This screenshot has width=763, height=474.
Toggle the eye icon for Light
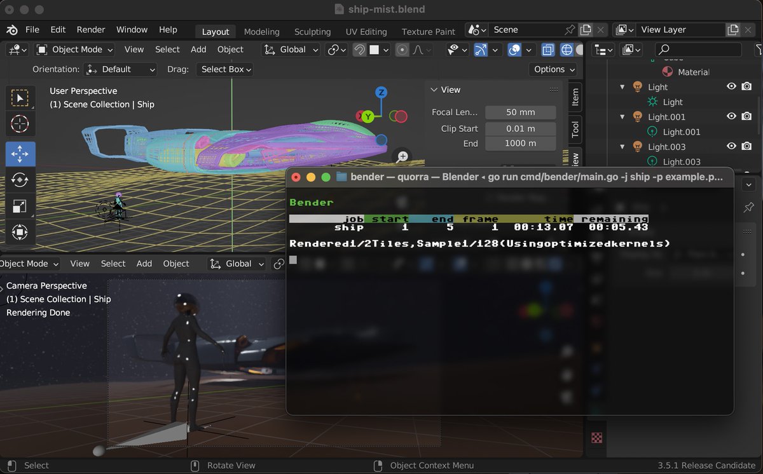[732, 86]
